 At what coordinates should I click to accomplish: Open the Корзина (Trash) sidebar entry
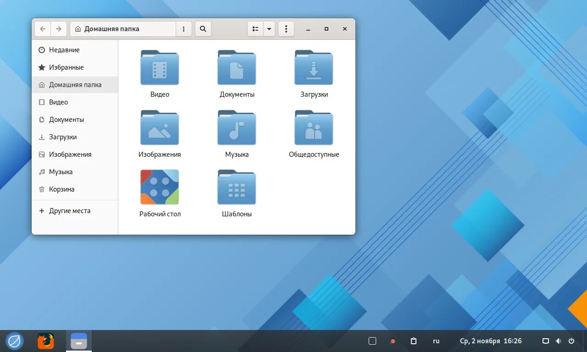pyautogui.click(x=61, y=189)
